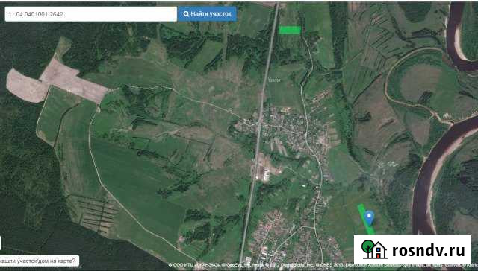Click the elongated green parcel under the pin
478x271 pixels.
click(365, 219)
